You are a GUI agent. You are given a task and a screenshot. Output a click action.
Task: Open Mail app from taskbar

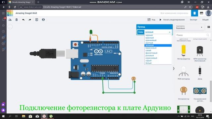pyautogui.click(x=37, y=116)
